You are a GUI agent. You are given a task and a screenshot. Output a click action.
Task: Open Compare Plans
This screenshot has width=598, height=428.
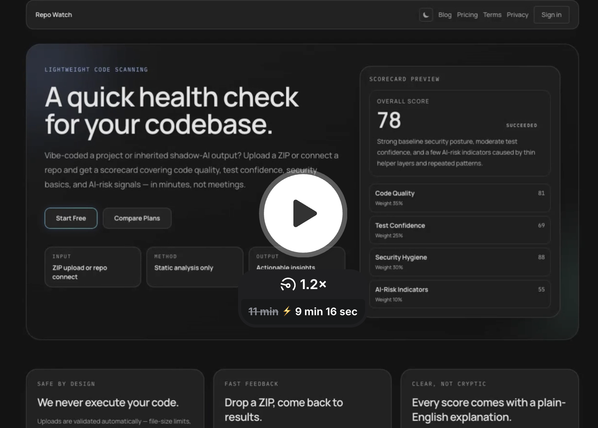(x=137, y=218)
